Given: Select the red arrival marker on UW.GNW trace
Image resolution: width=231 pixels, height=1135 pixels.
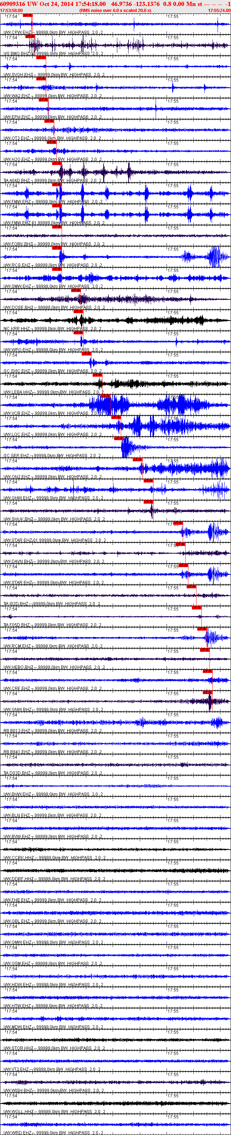Looking at the screenshot, I should tap(207, 692).
